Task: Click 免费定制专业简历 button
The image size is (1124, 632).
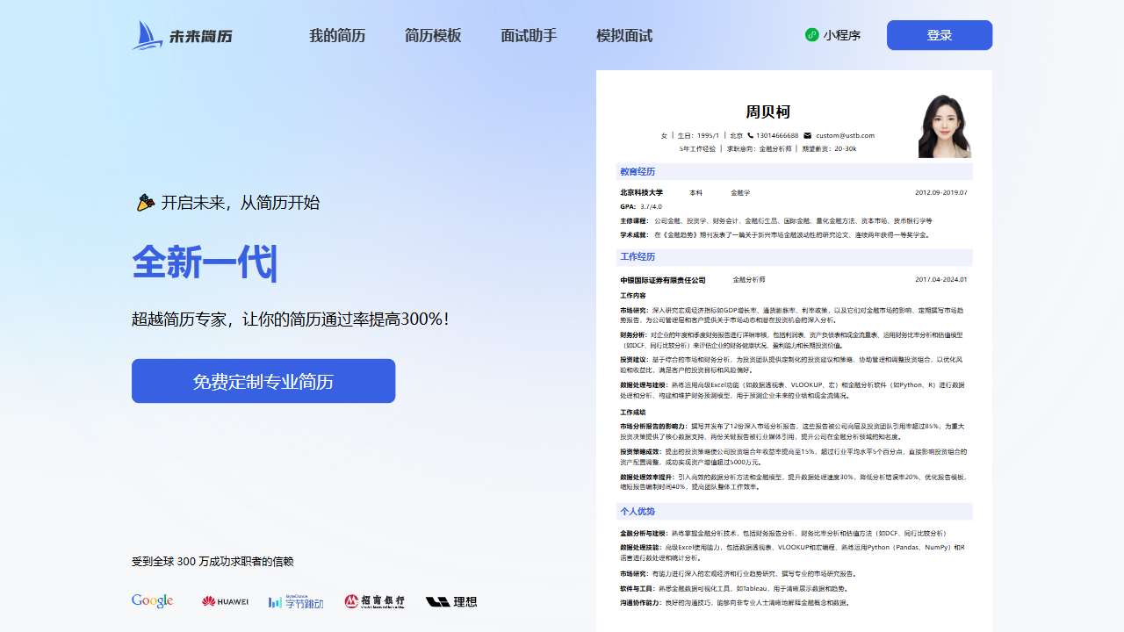Action: [x=263, y=381]
